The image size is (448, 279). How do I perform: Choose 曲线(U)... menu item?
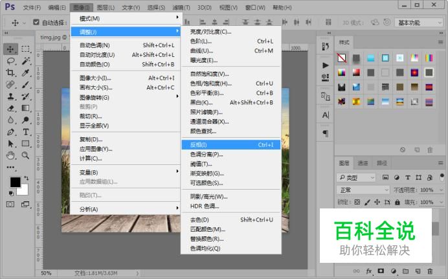pos(231,50)
